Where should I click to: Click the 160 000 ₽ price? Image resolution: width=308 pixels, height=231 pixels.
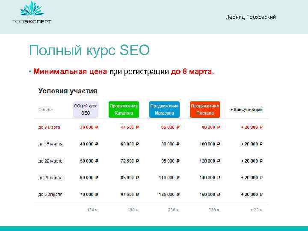(210, 195)
